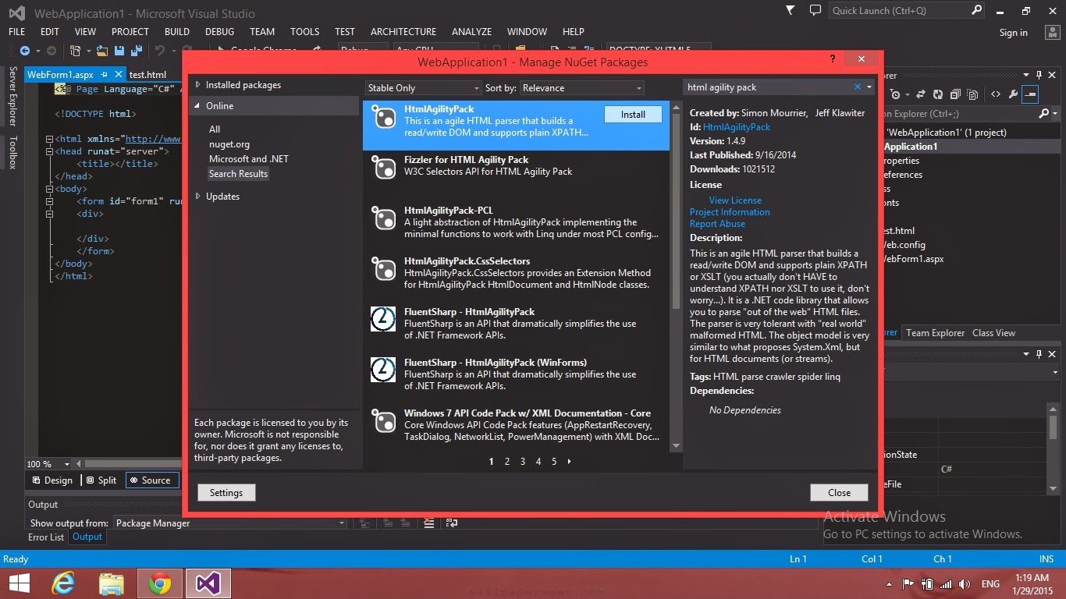This screenshot has height=599, width=1066.
Task: Clear All Output messages icon
Action: 428,523
